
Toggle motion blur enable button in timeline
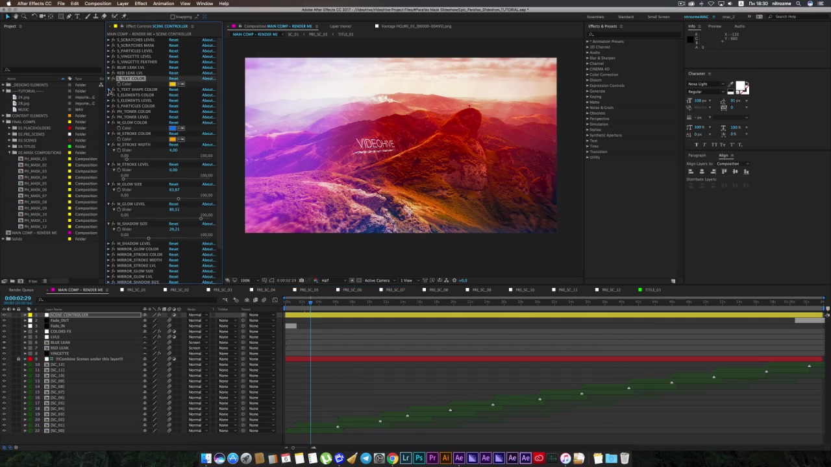[264, 300]
